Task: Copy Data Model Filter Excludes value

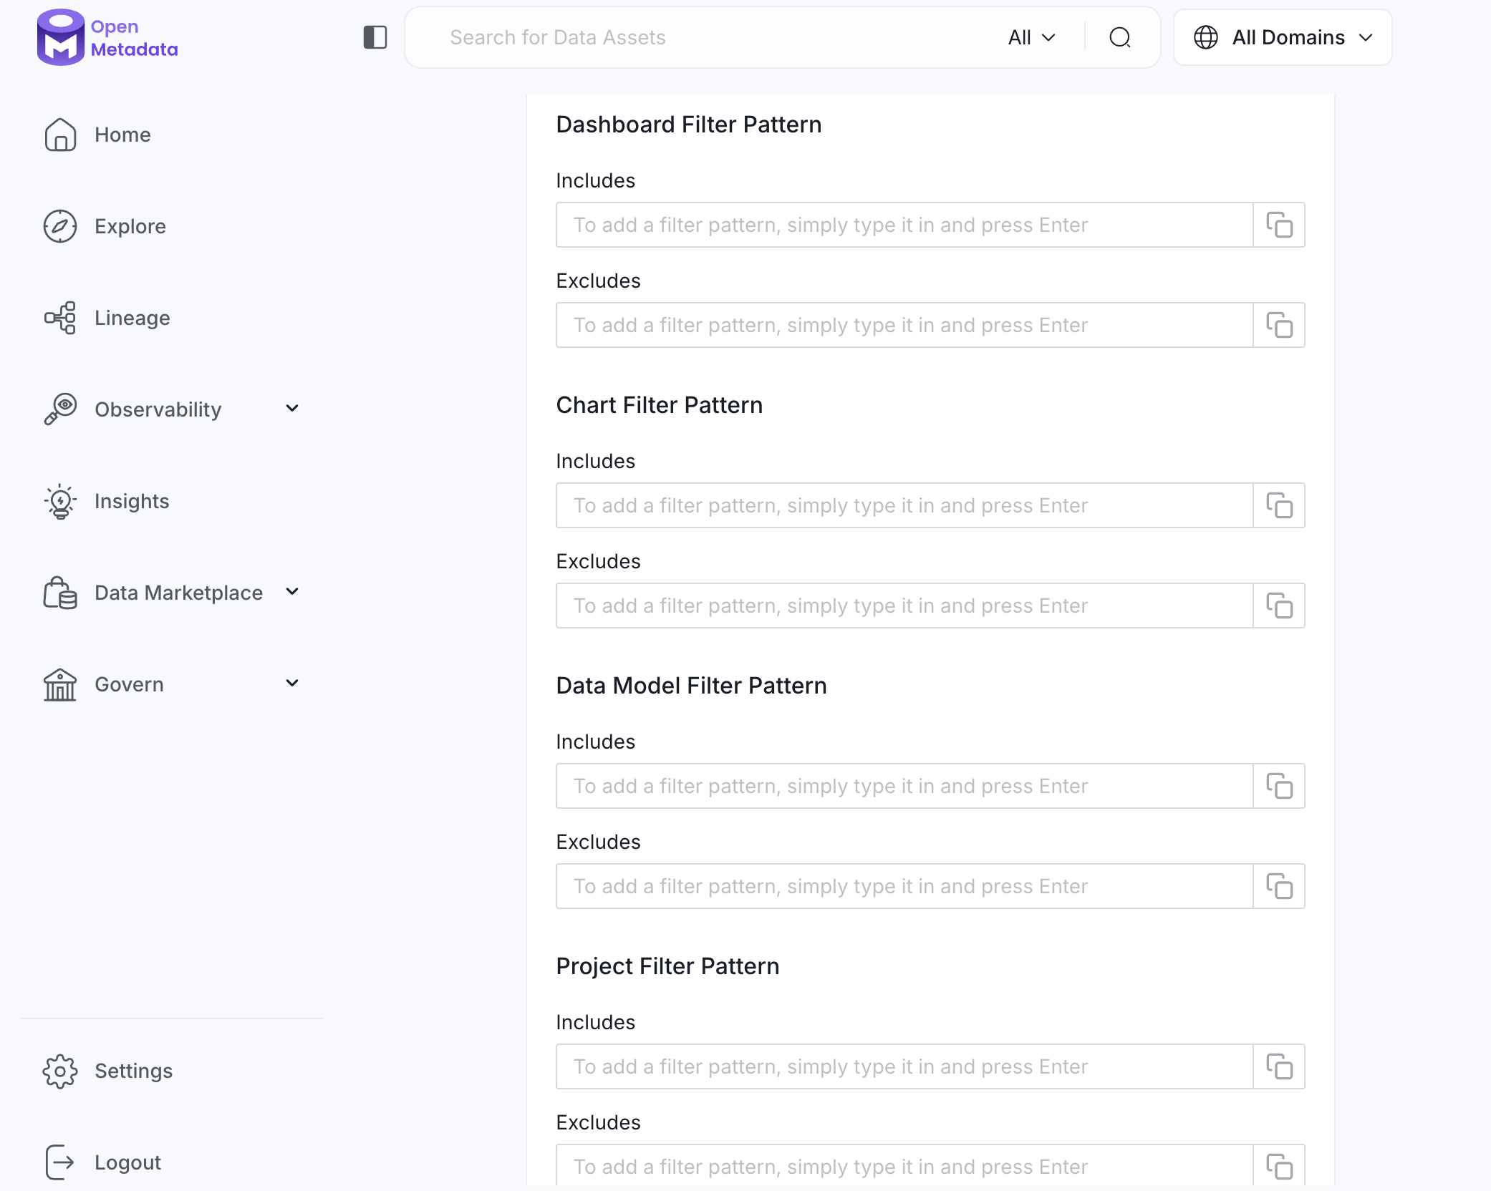Action: 1279,886
